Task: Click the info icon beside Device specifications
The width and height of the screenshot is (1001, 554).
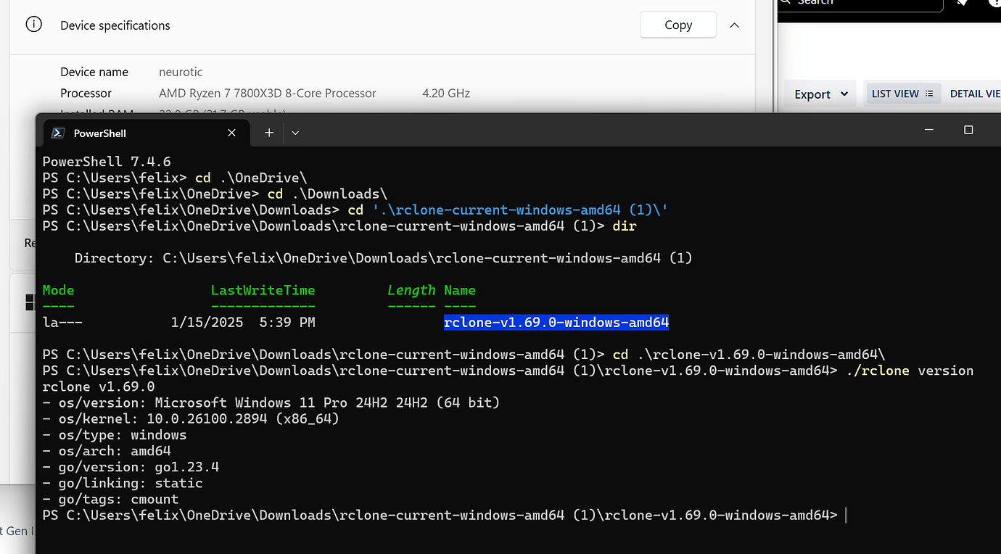Action: click(x=33, y=25)
